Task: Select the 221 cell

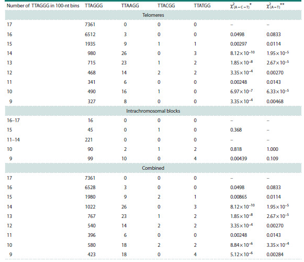Action: coord(89,140)
